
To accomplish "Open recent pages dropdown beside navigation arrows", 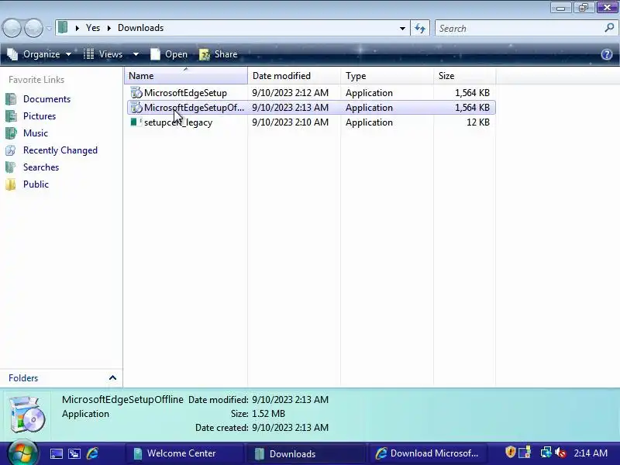I will click(49, 29).
